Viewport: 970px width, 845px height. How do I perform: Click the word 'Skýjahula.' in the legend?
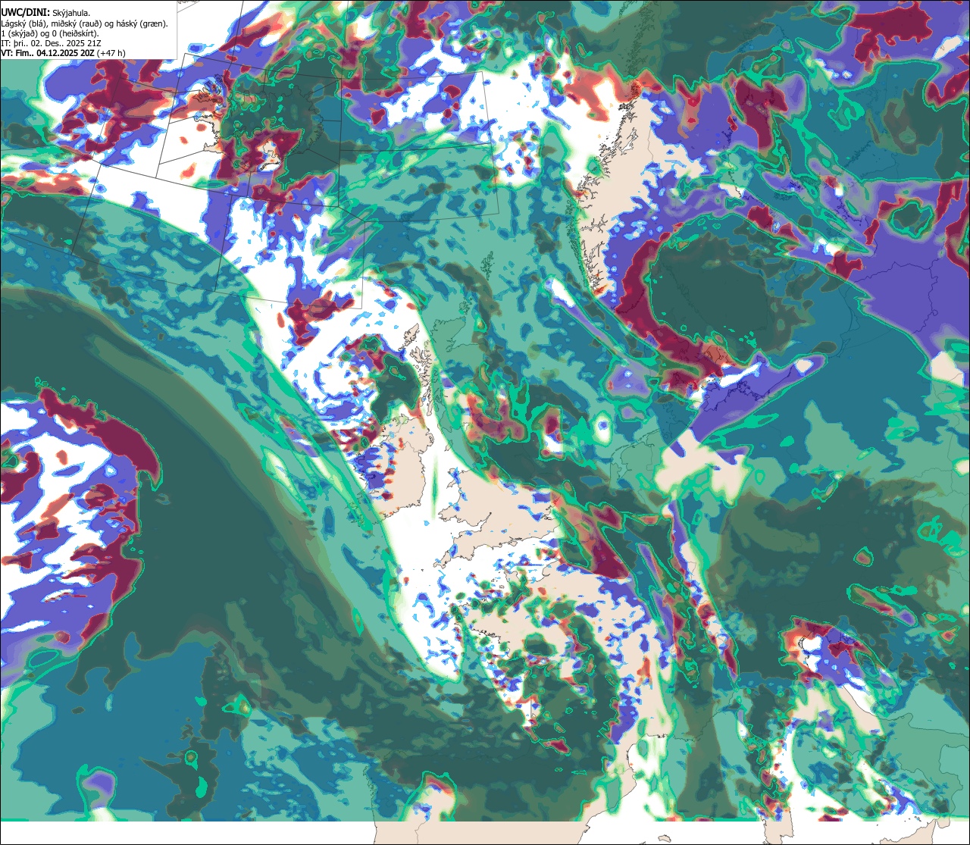click(71, 14)
